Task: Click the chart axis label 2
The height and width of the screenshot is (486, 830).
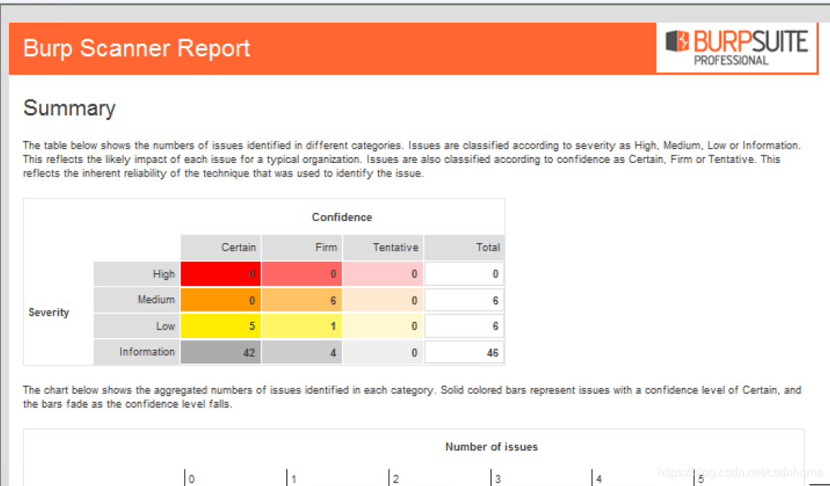Action: (x=396, y=479)
